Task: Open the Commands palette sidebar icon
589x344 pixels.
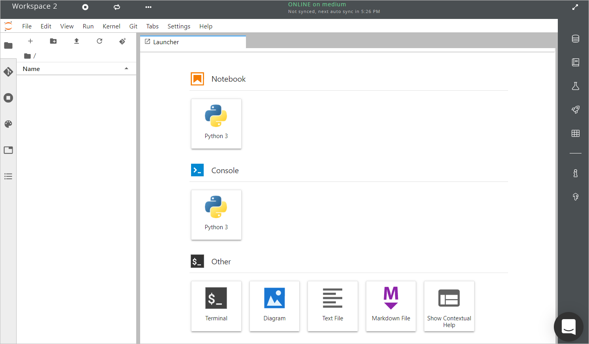Action: tap(8, 124)
